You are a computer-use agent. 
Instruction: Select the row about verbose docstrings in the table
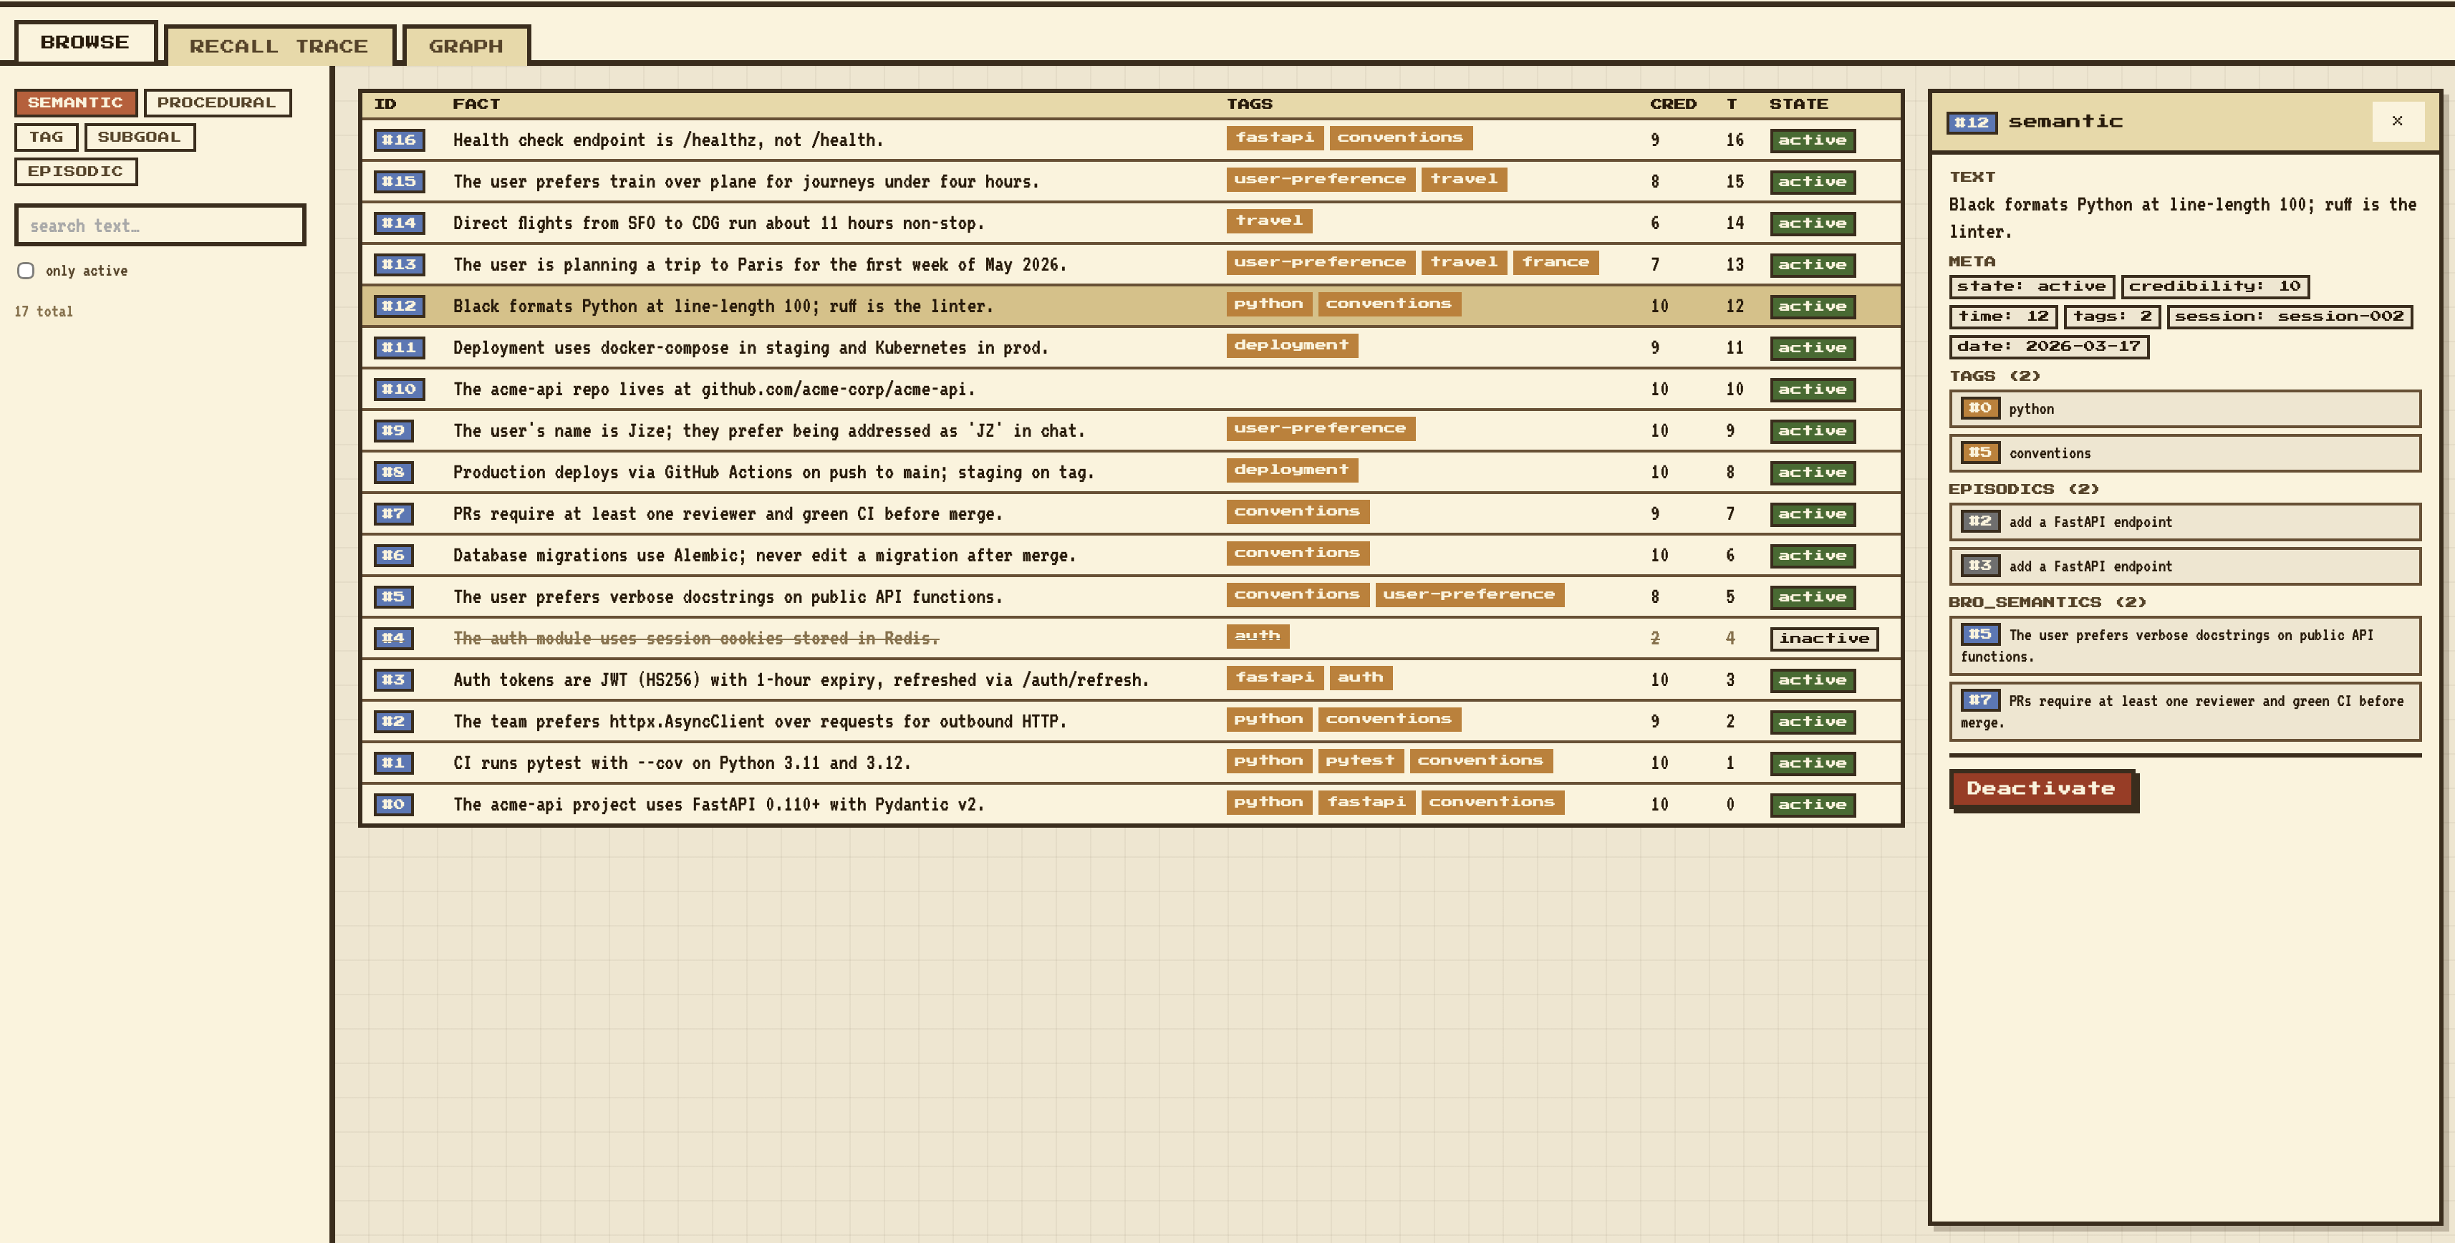pyautogui.click(x=1132, y=596)
